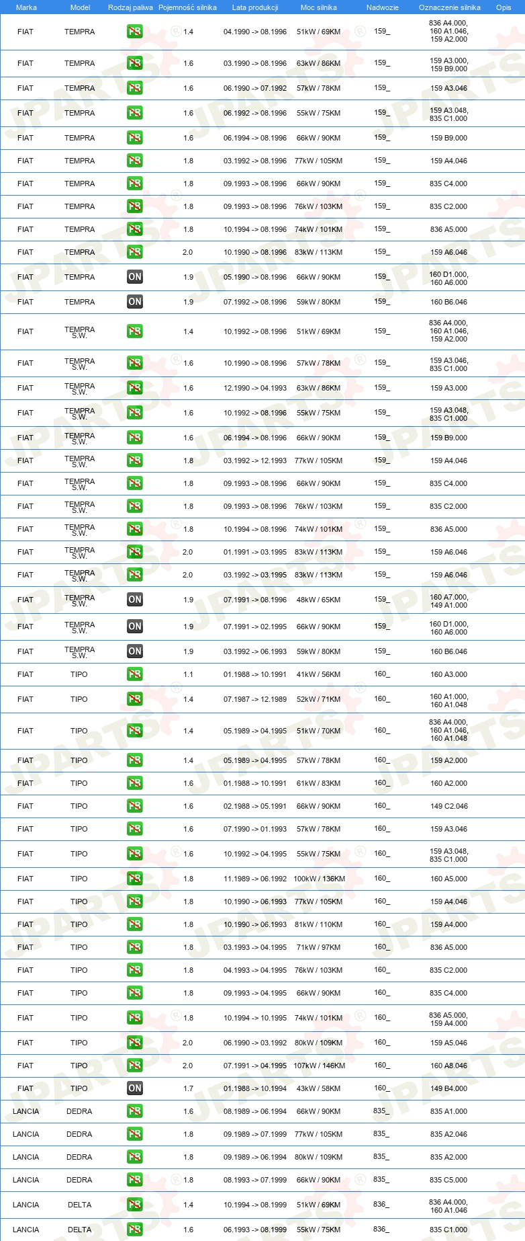Click the power value 100kW / 136KM
This screenshot has width=525, height=1241.
(x=319, y=879)
